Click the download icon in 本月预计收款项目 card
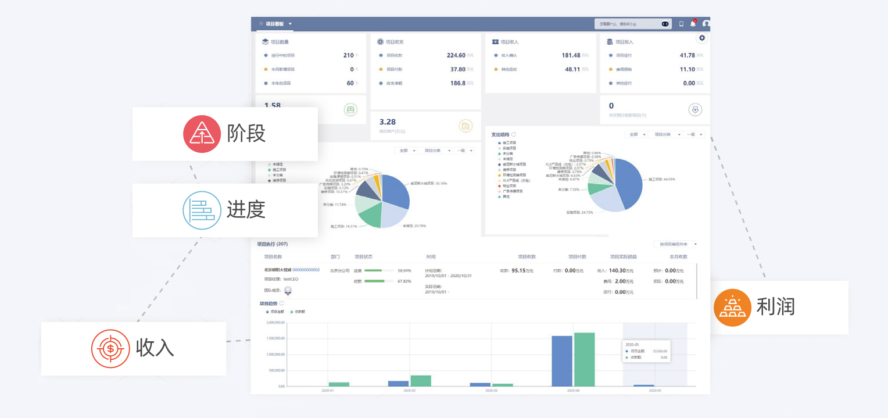The image size is (888, 418). coord(694,109)
